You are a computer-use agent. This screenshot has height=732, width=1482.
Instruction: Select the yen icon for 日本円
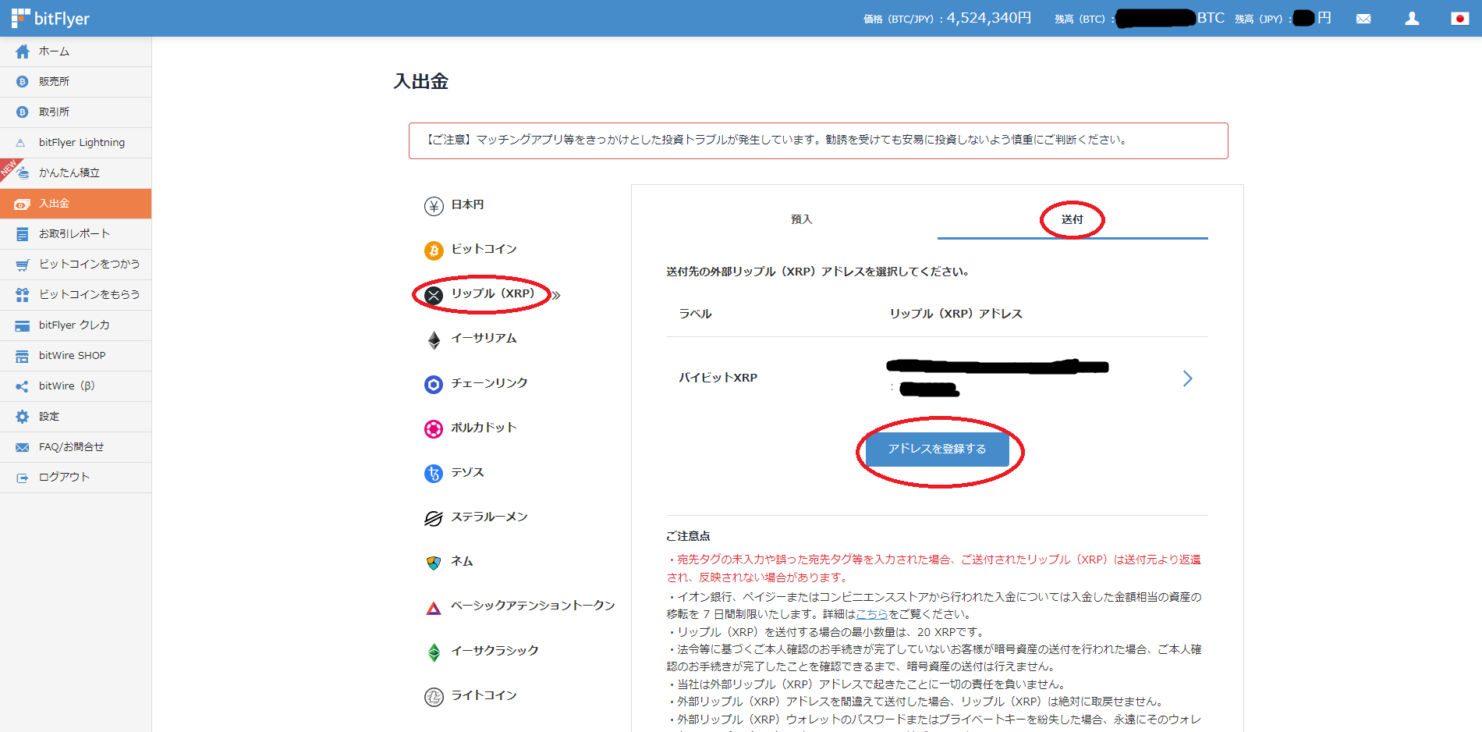tap(434, 206)
